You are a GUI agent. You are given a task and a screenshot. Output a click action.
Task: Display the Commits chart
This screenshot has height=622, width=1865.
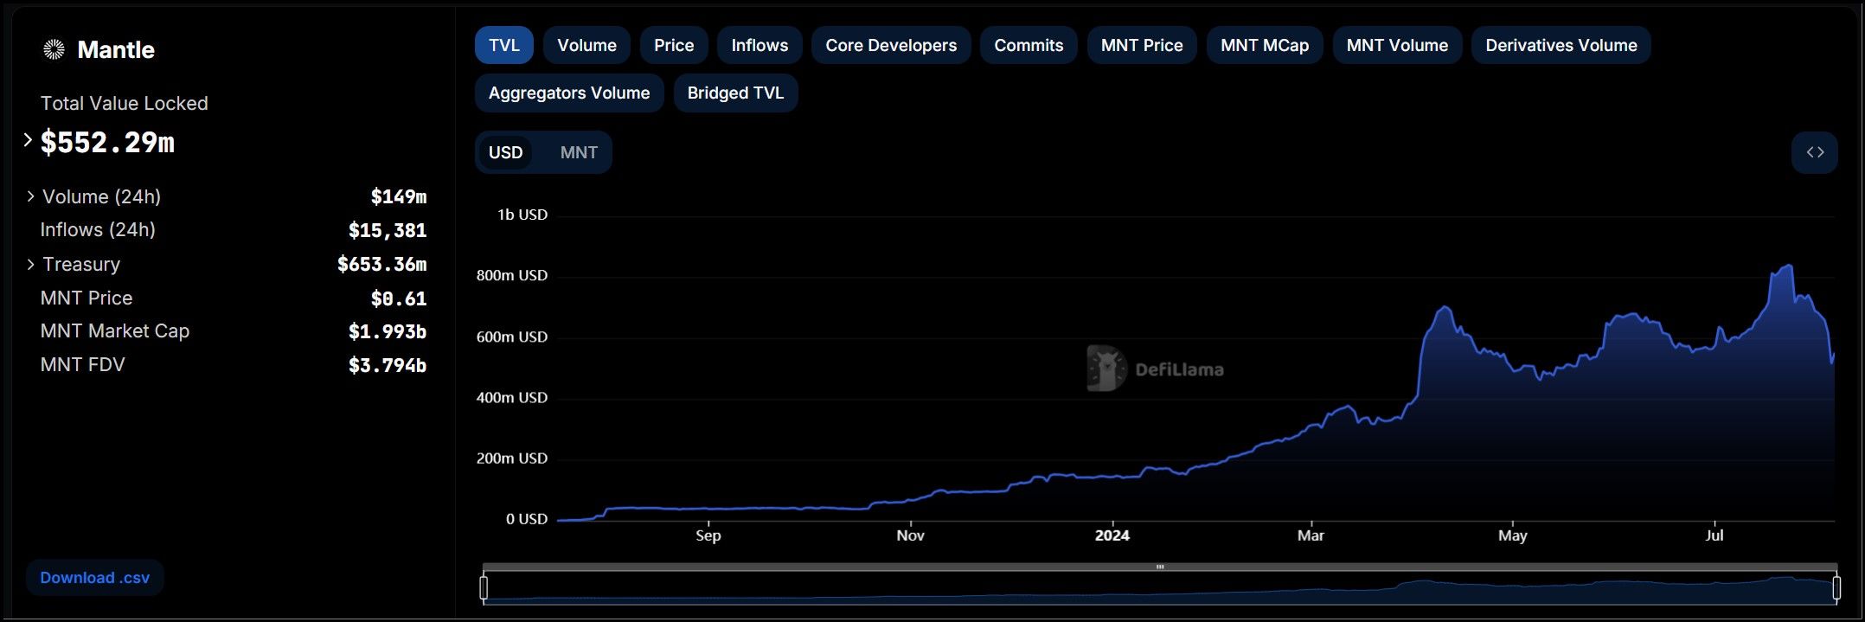(1028, 46)
